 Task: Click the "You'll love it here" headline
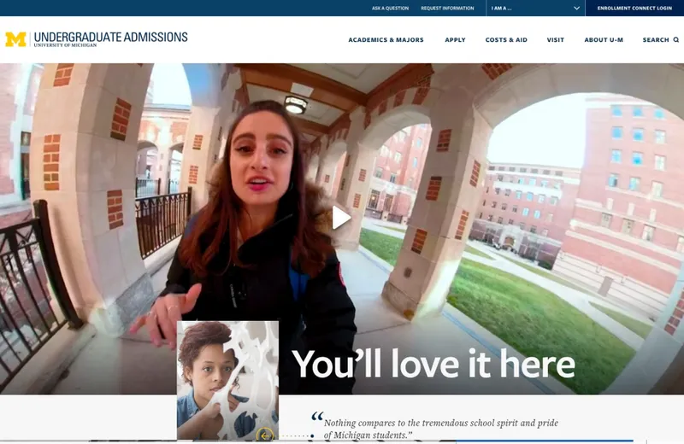click(x=433, y=365)
